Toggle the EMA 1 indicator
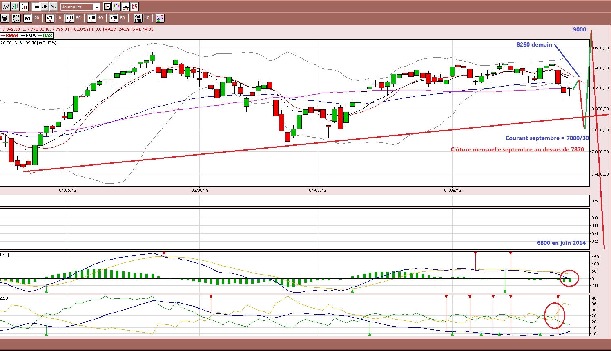611x351 pixels. point(50,18)
